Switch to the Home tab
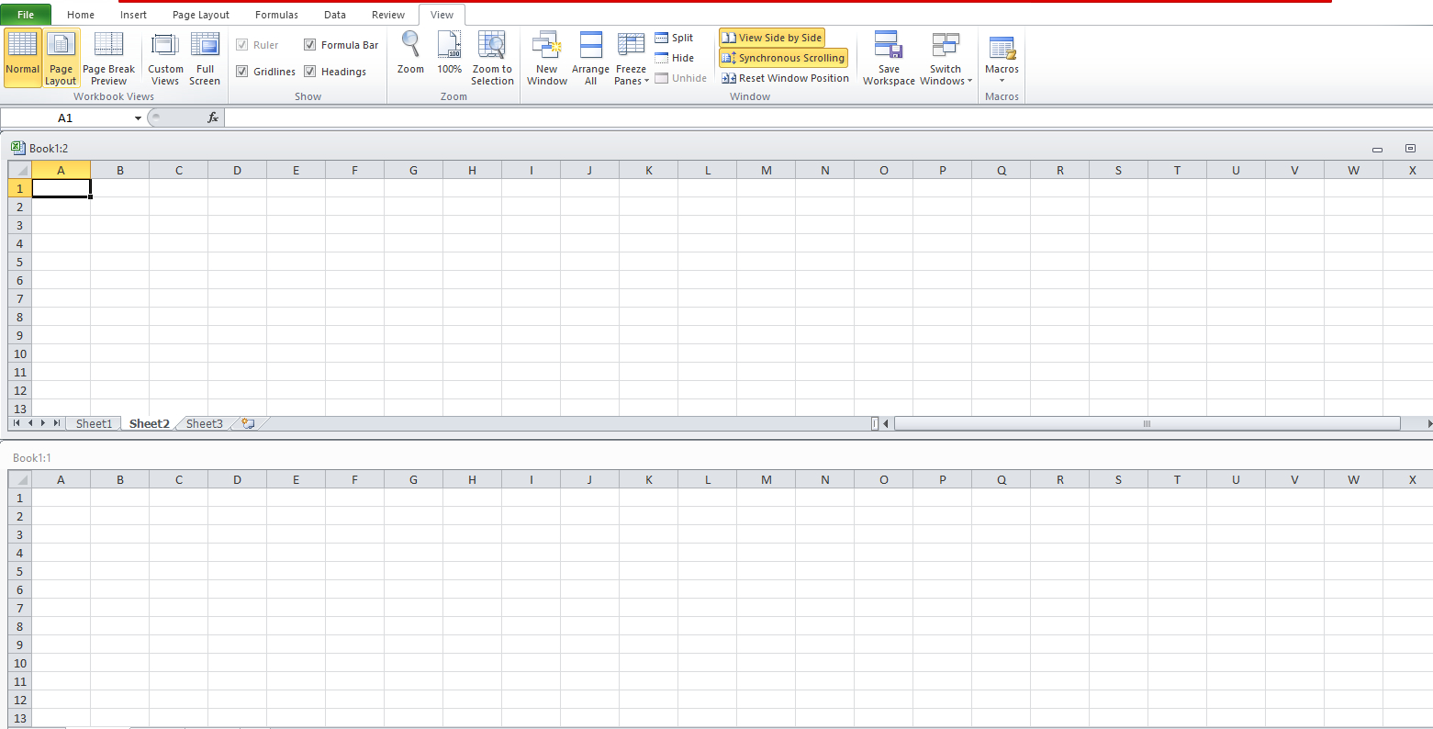1433x729 pixels. point(81,15)
